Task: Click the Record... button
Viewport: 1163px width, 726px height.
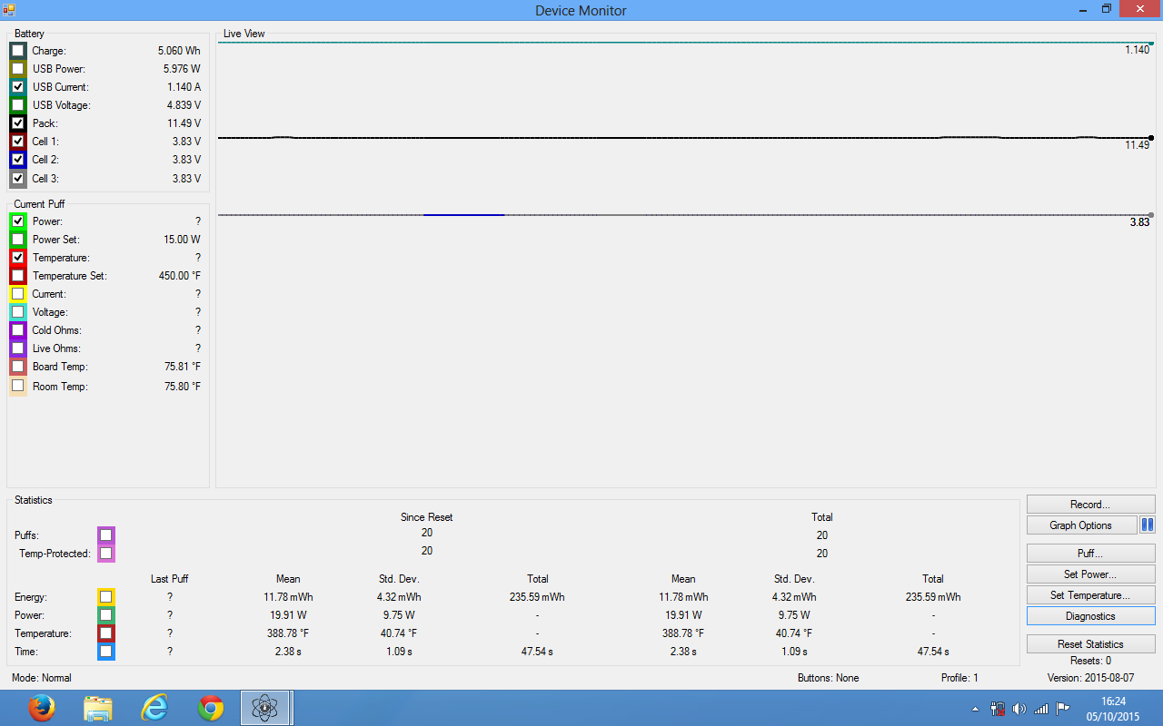Action: click(x=1090, y=505)
